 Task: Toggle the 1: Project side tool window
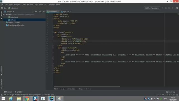1,15
